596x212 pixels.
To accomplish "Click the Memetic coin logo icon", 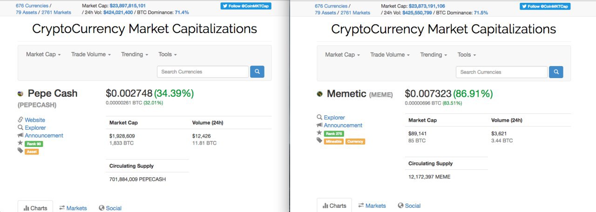I will (x=320, y=94).
